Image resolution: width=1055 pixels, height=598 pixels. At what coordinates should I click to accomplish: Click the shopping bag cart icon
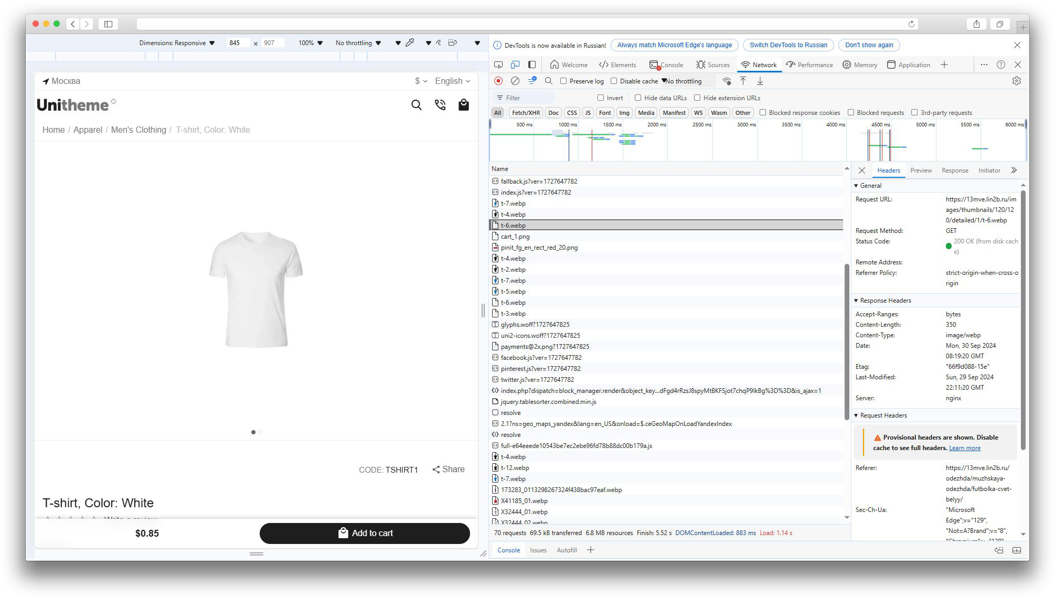click(x=463, y=105)
